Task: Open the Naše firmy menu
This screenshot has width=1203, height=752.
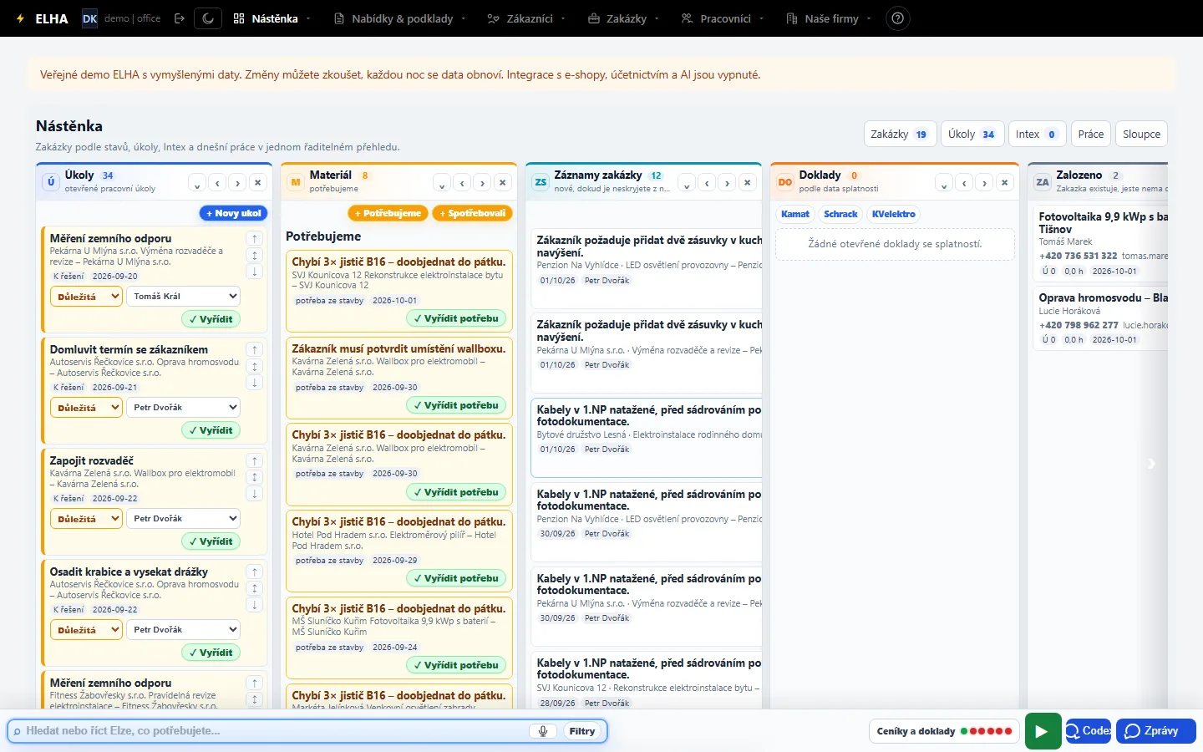Action: tap(829, 18)
